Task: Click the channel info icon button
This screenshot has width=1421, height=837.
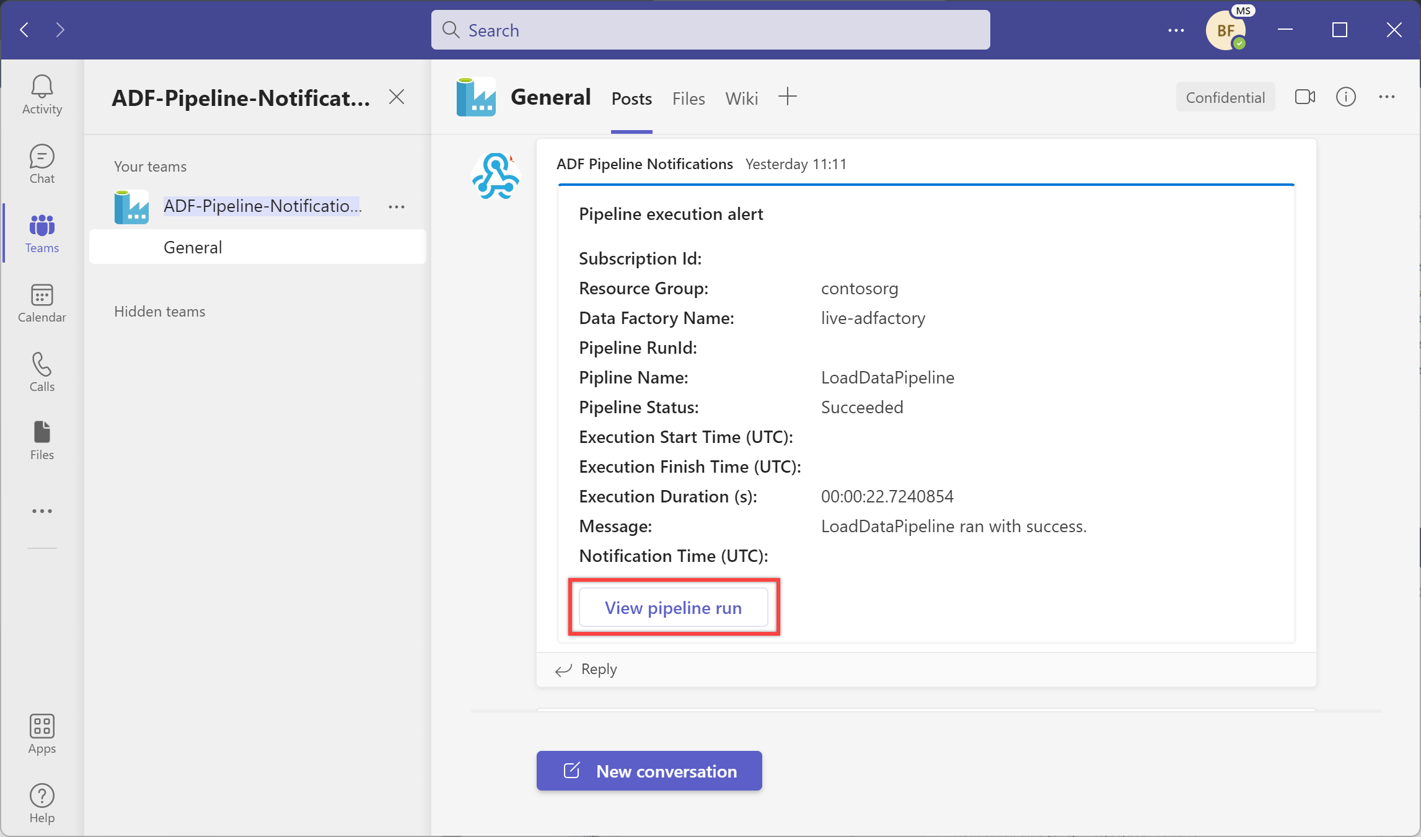Action: tap(1346, 97)
